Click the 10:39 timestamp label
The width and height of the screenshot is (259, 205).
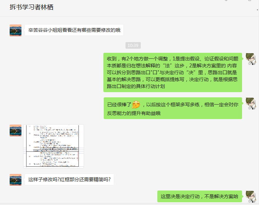pos(133,45)
